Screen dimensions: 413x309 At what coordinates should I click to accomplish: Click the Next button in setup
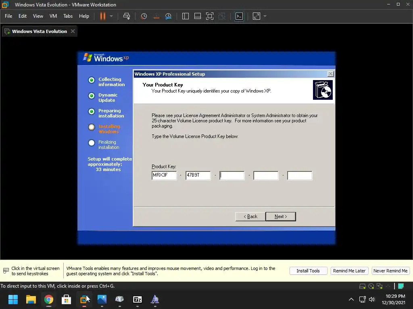281,216
